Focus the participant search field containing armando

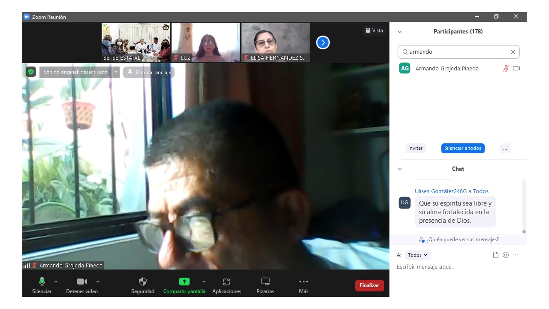(x=459, y=52)
